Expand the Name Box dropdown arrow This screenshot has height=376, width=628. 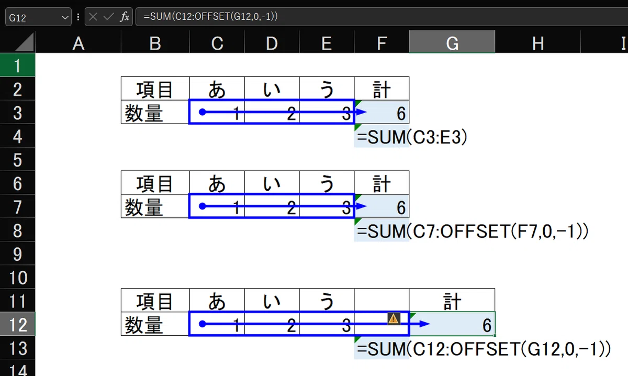pyautogui.click(x=65, y=17)
